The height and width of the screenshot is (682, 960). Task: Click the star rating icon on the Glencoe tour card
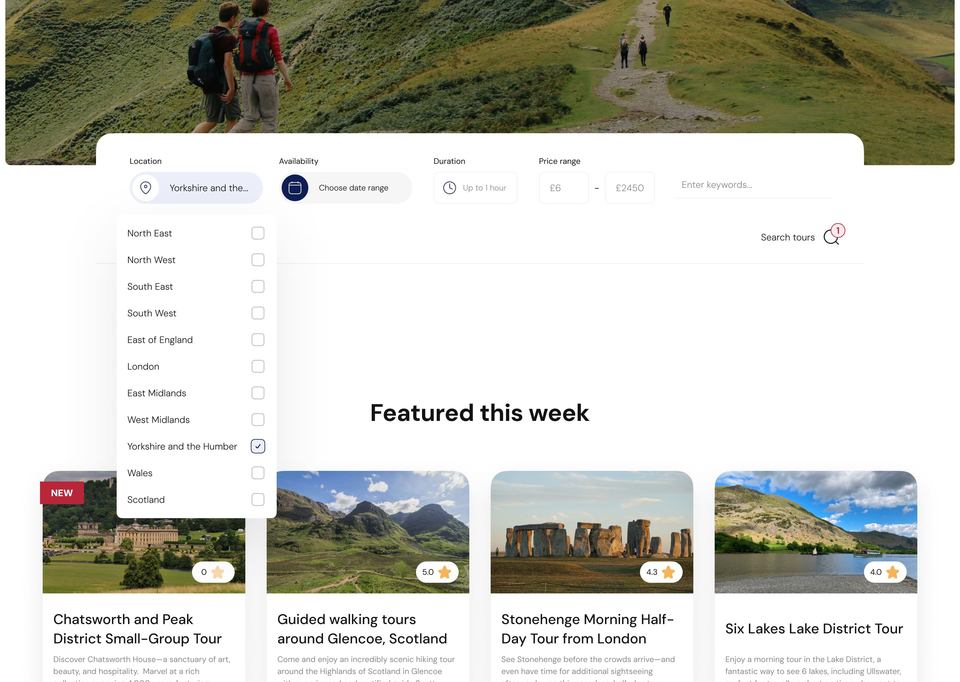[x=444, y=572]
